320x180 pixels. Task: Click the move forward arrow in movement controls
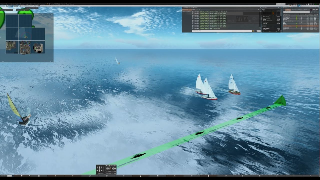pyautogui.click(x=99, y=167)
